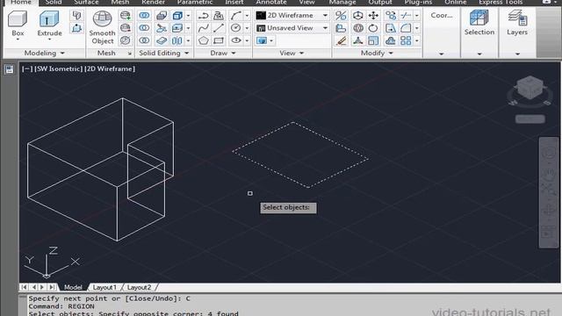This screenshot has width=562, height=316.
Task: Click the Copy modify icon
Action: 390,16
